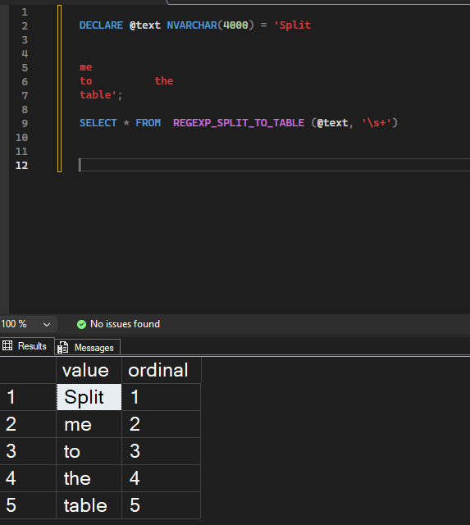The image size is (470, 525).
Task: Click NVARCHAR(4000) type in the editor
Action: click(x=210, y=25)
